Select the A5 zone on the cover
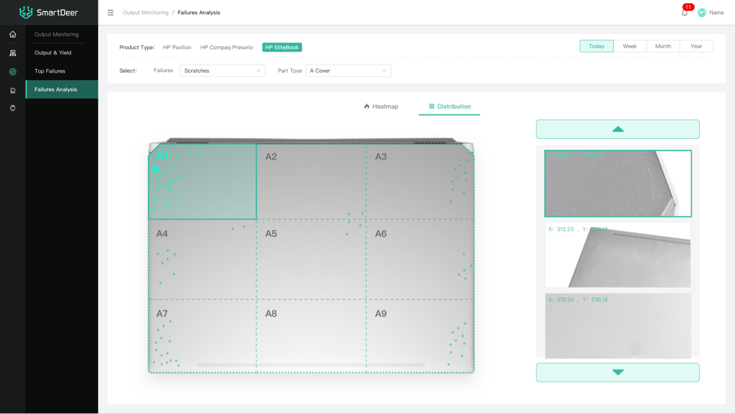Viewport: 735px width, 414px height. [x=311, y=259]
